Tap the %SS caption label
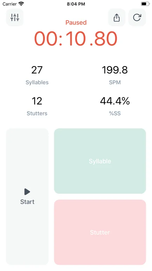Screen dimensions: 152x271 pyautogui.click(x=115, y=113)
